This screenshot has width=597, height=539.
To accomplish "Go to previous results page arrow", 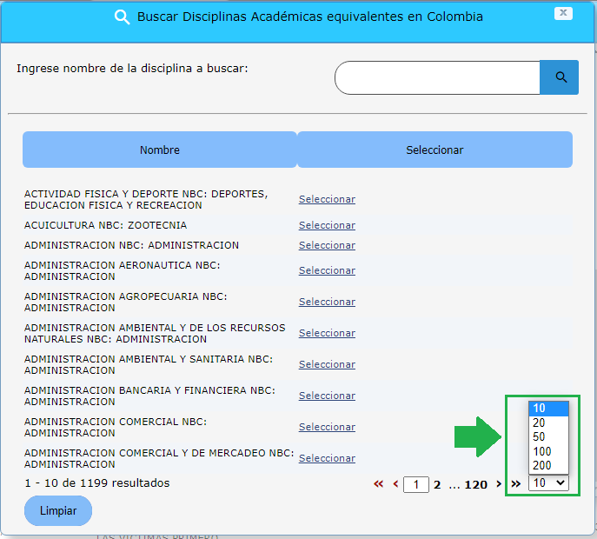I will point(395,484).
